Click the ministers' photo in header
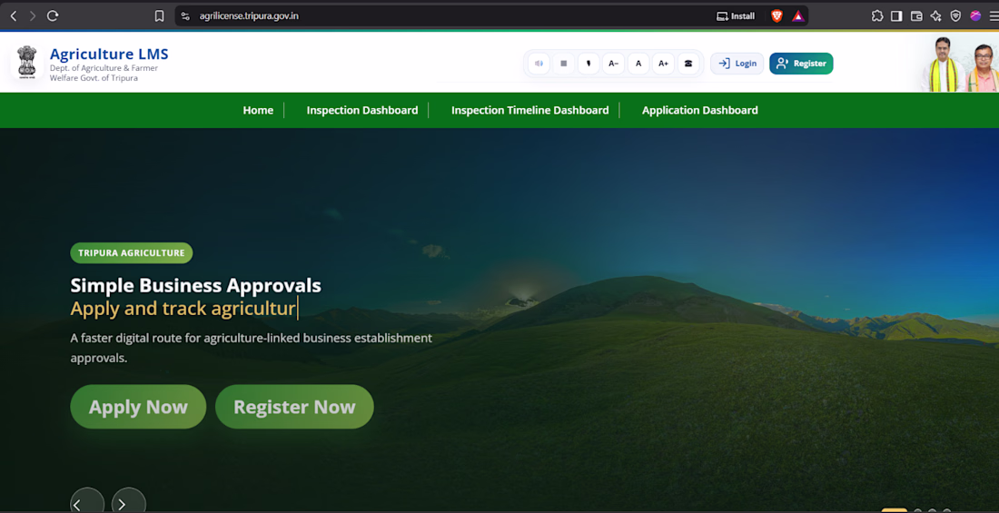This screenshot has width=999, height=513. [x=960, y=63]
